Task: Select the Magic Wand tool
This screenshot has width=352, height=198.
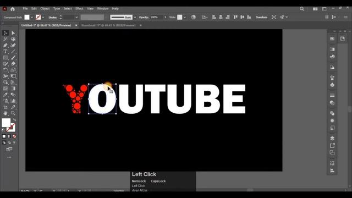Action: [x=5, y=39]
